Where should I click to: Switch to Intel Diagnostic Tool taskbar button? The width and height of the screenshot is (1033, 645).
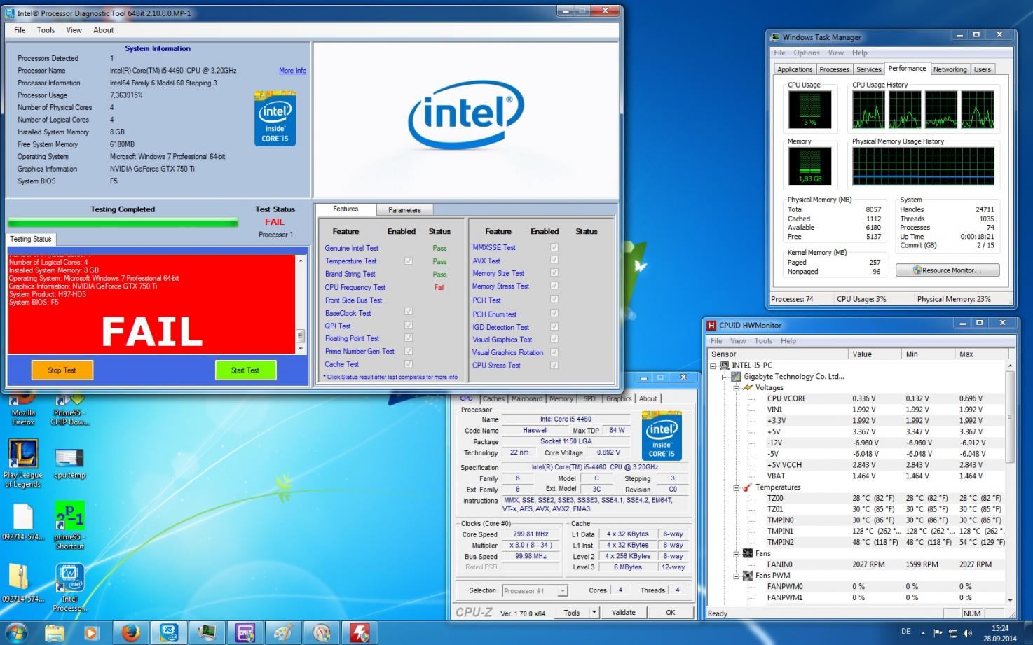tap(168, 633)
